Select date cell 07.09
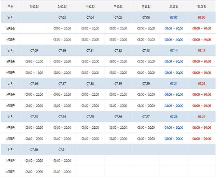Viewport: 217px width, 178px height. 34,51
